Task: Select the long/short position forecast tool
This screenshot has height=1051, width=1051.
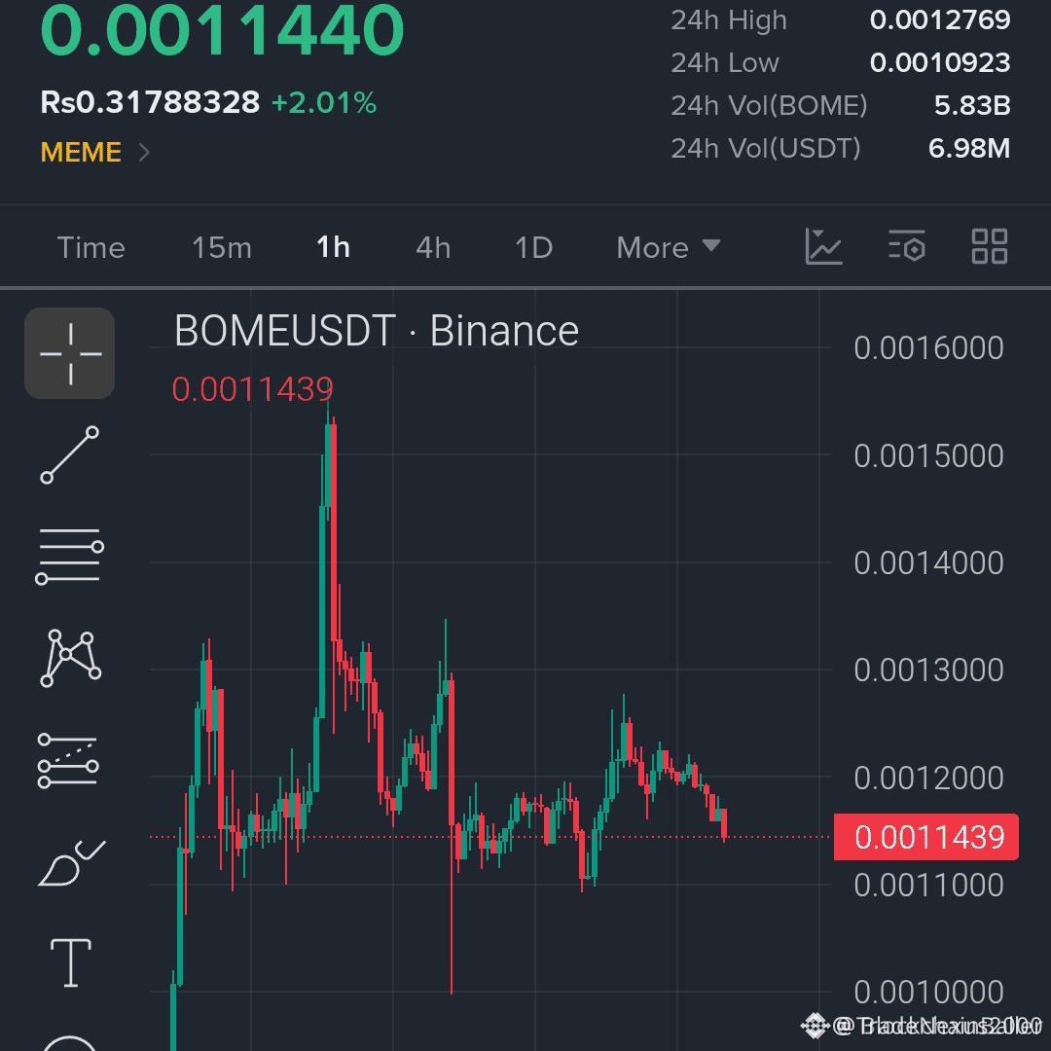Action: click(x=68, y=760)
